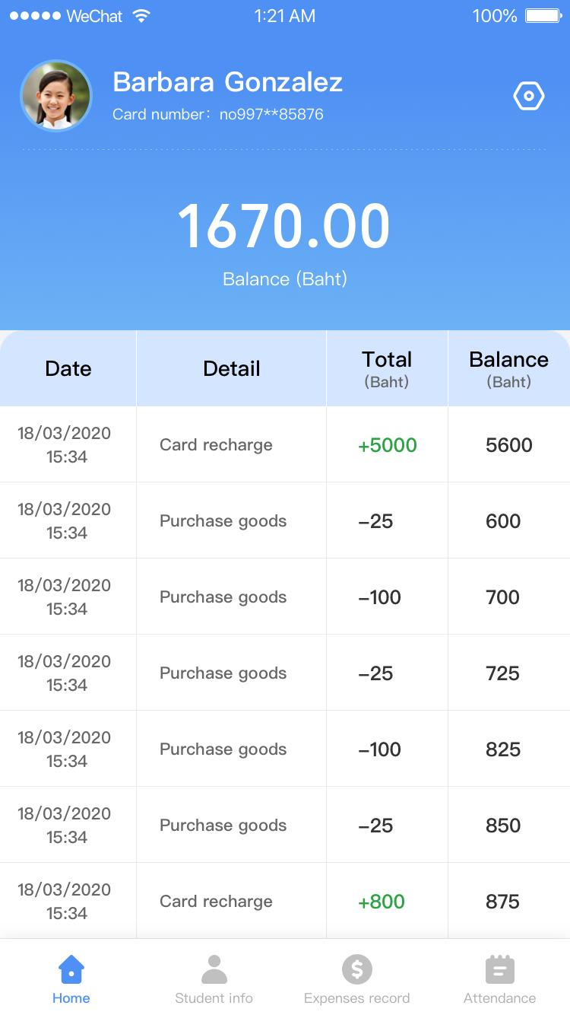
Task: Select the +5000 Card recharge row
Action: tap(285, 444)
